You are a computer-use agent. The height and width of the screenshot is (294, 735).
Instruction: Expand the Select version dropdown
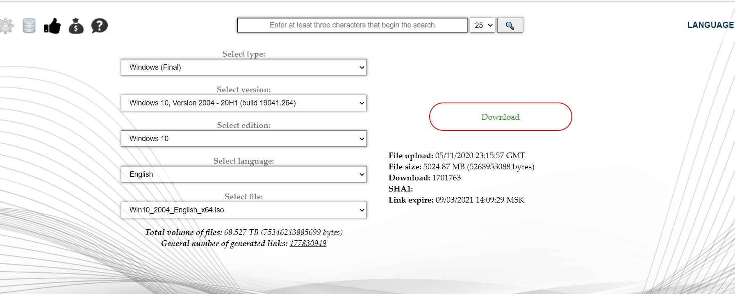coord(244,103)
